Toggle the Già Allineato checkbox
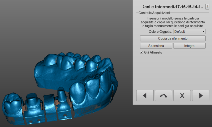Image resolution: width=212 pixels, height=127 pixels. pos(142,52)
